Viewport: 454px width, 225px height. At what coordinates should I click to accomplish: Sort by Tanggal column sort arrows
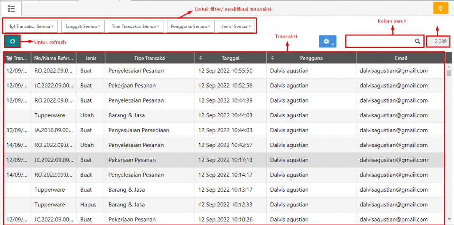click(201, 58)
